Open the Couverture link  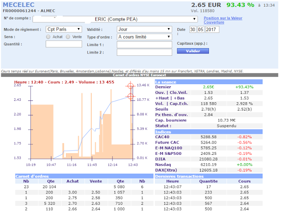214,22
